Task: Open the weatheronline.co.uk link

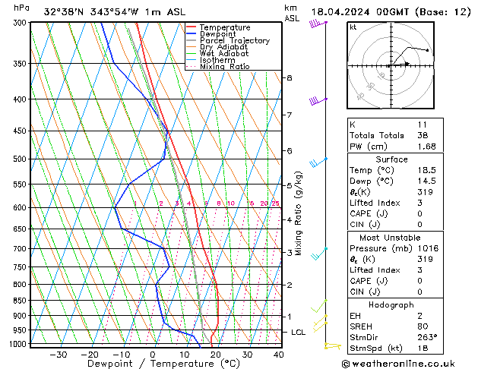Action: 407,363
